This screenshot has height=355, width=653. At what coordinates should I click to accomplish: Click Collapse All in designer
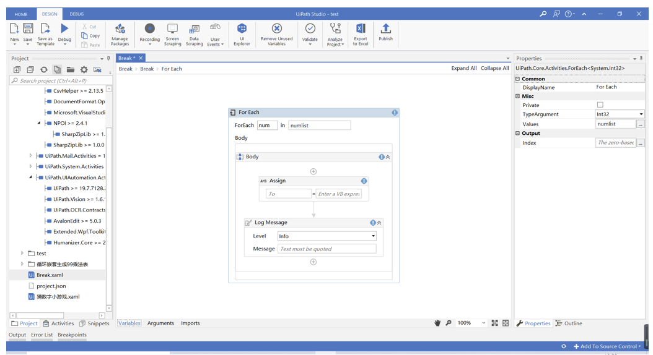point(495,68)
